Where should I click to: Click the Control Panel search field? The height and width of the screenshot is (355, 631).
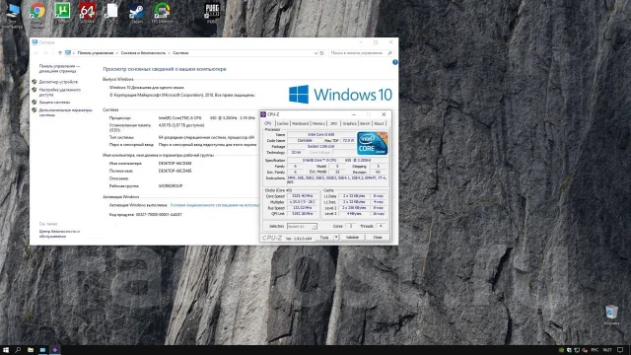point(361,52)
